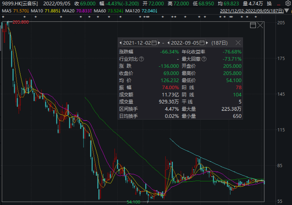This screenshot has width=292, height=205.
Task: Open the chart settings gear icon
Action: (x=288, y=4)
